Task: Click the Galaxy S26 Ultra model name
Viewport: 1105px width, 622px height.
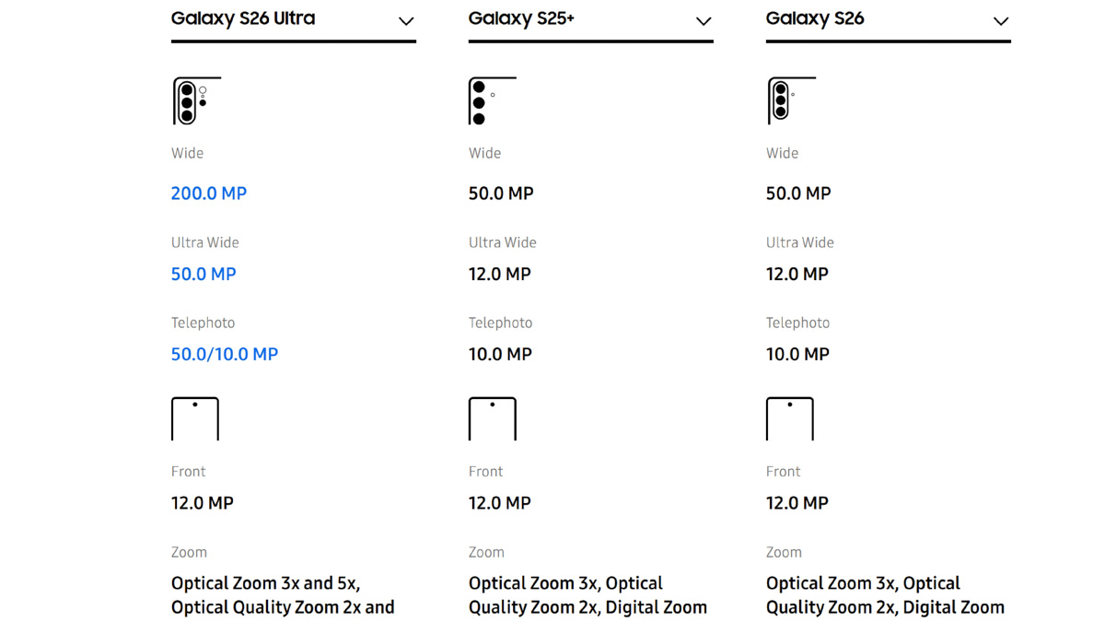Action: point(243,18)
